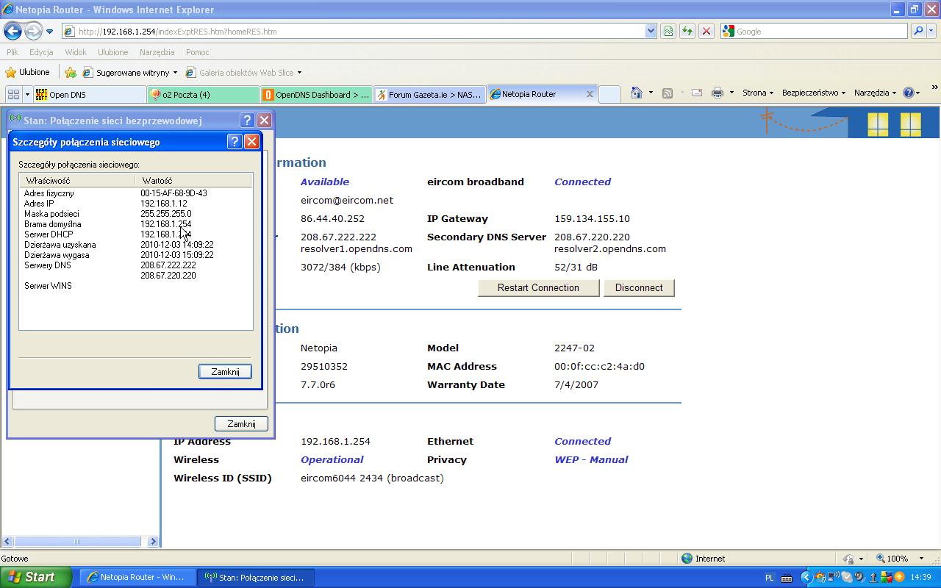Expand the address bar URL history dropdown
This screenshot has height=588, width=941.
651,32
